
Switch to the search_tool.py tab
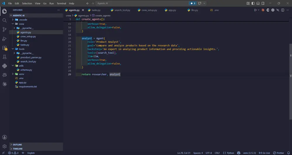[122, 10]
